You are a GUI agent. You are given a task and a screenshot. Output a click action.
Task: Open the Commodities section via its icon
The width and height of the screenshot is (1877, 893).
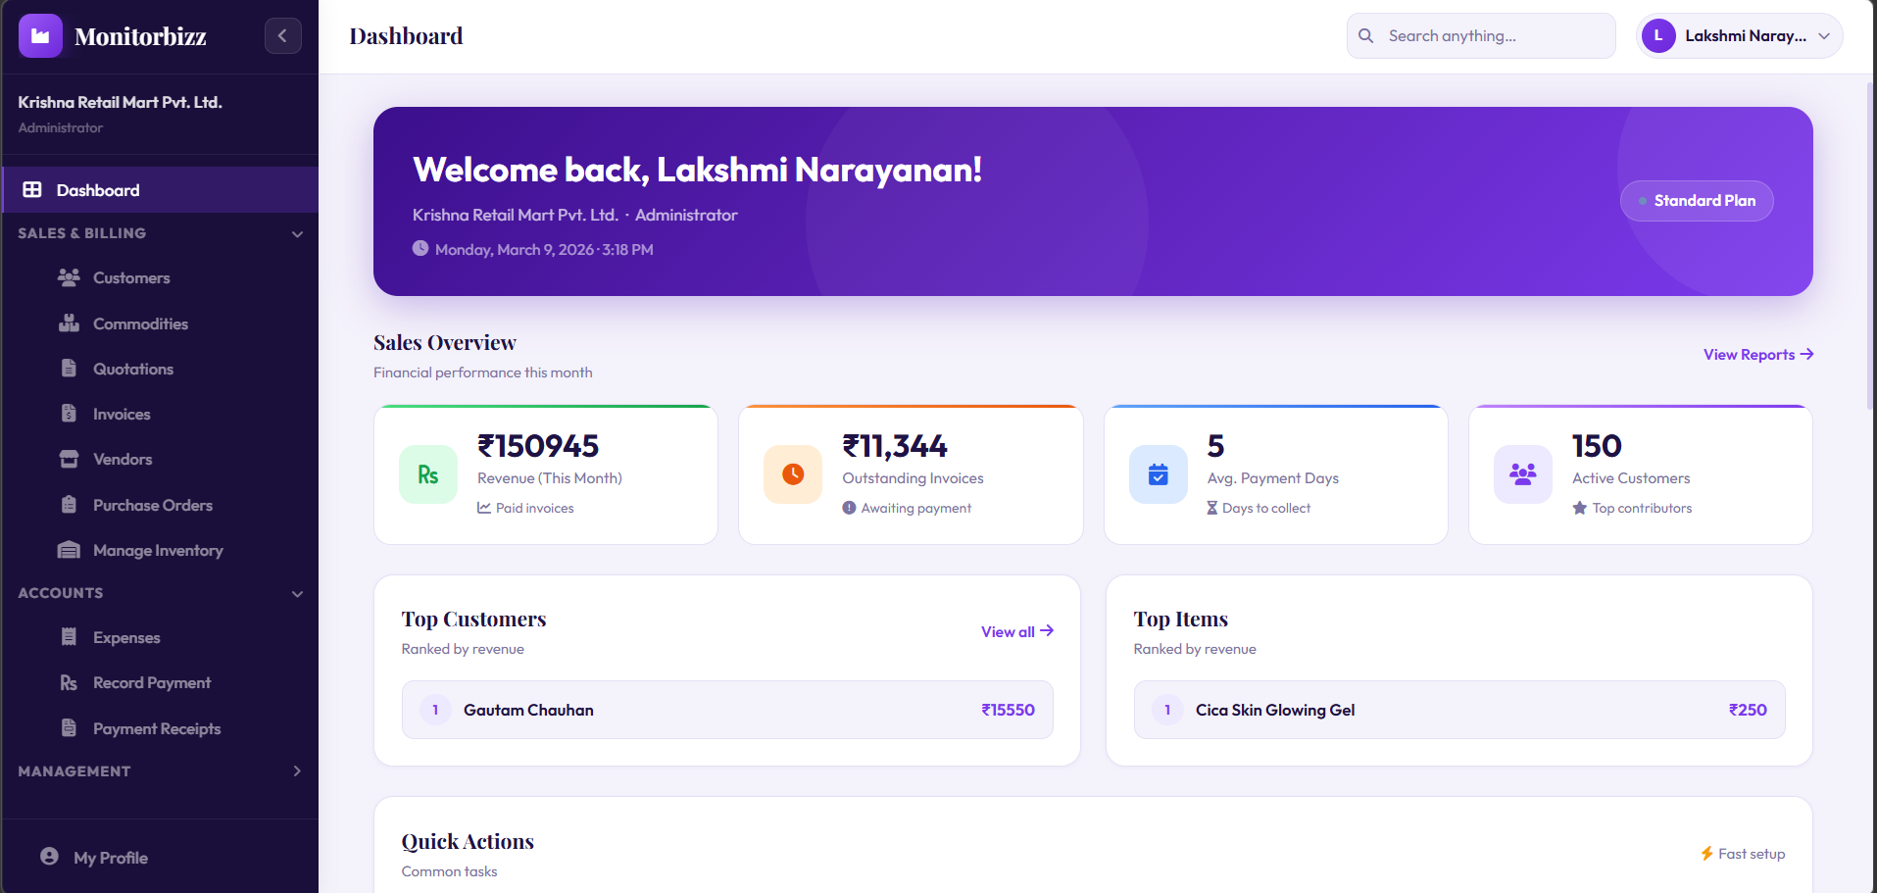(68, 322)
